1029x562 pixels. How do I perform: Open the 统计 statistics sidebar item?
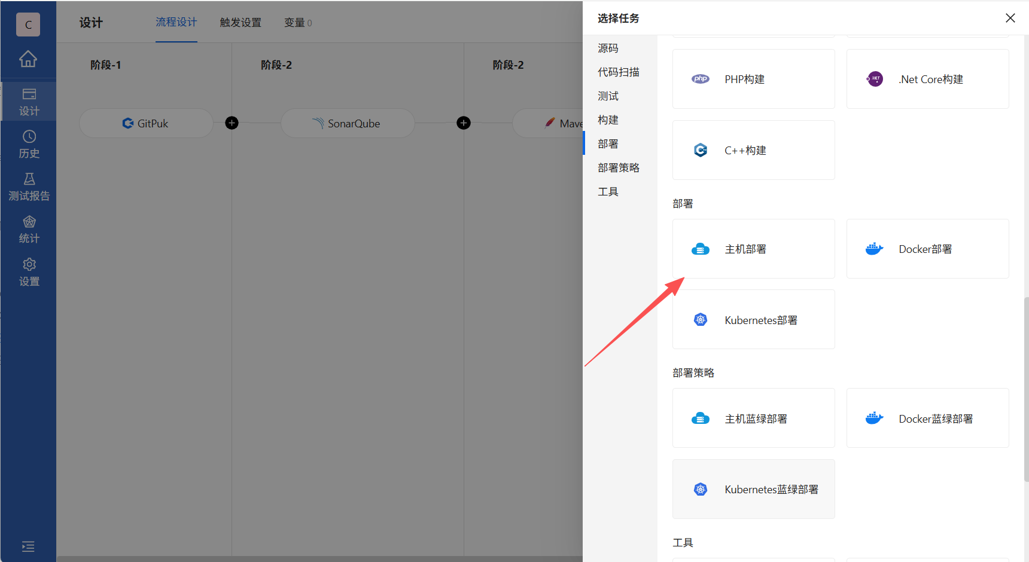coord(29,230)
